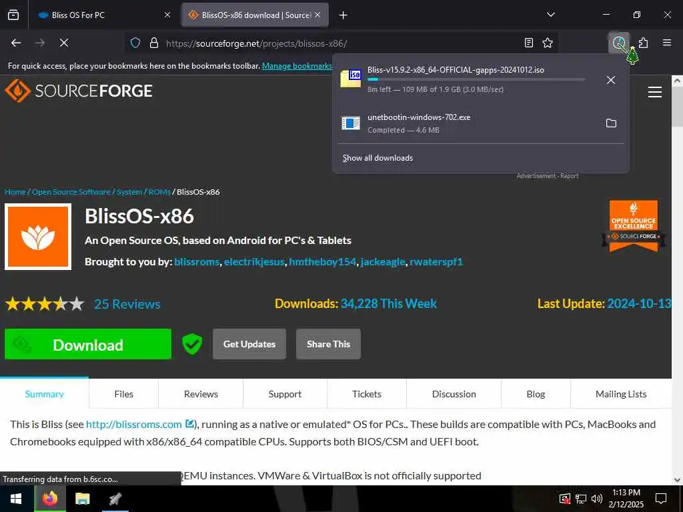Viewport: 683px width, 512px height.
Task: Open 34,228 This Week downloads stats
Action: click(389, 303)
